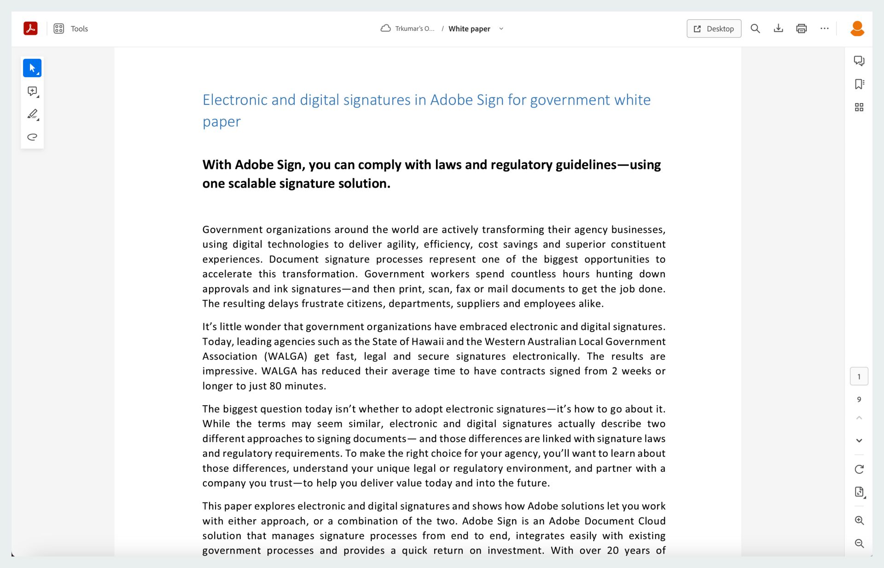The height and width of the screenshot is (568, 884).
Task: Toggle the comments panel sidebar
Action: tap(860, 61)
